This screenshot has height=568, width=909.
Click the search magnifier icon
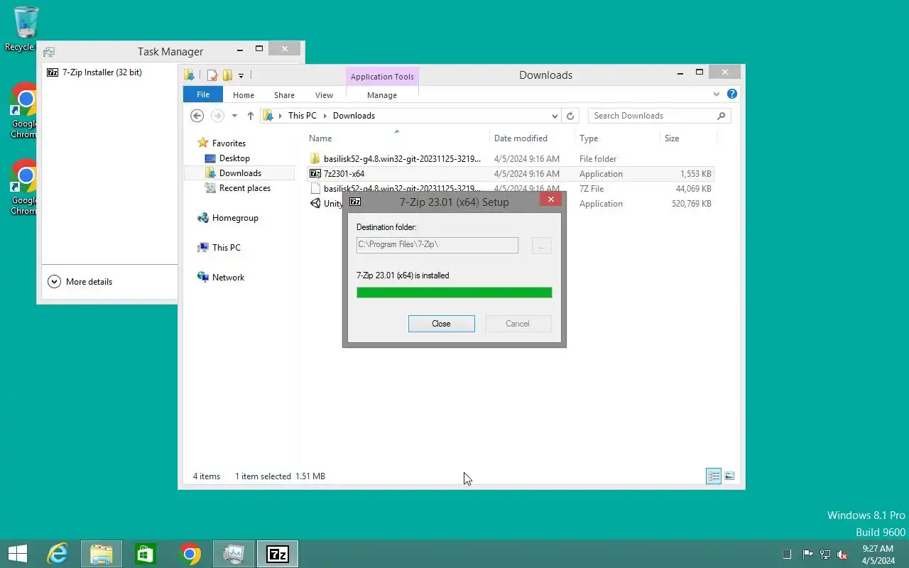click(722, 116)
